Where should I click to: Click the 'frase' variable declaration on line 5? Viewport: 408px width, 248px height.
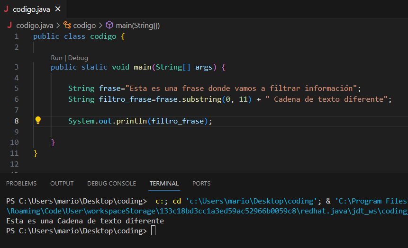click(x=110, y=89)
